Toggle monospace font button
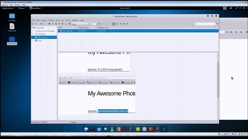The width and height of the screenshot is (248, 139). 63,24
